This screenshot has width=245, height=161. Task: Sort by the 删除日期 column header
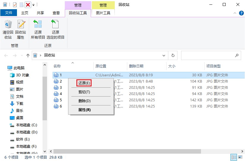click(x=136, y=66)
